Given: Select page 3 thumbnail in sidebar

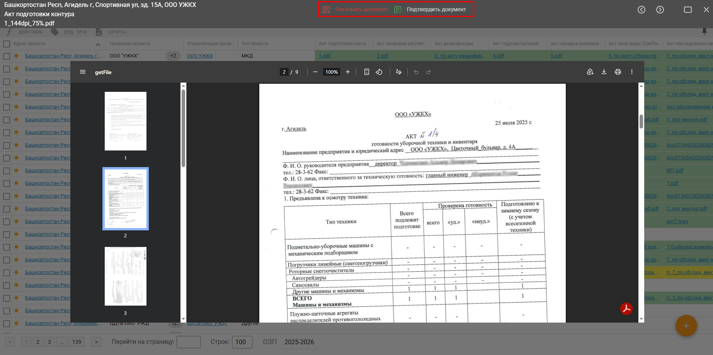Looking at the screenshot, I should click(125, 276).
